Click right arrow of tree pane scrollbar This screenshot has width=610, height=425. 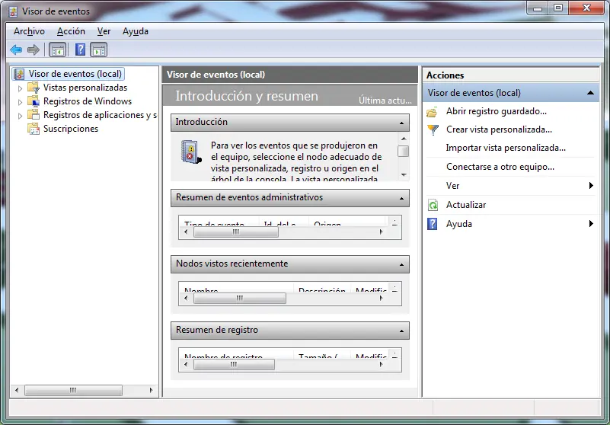tap(152, 390)
